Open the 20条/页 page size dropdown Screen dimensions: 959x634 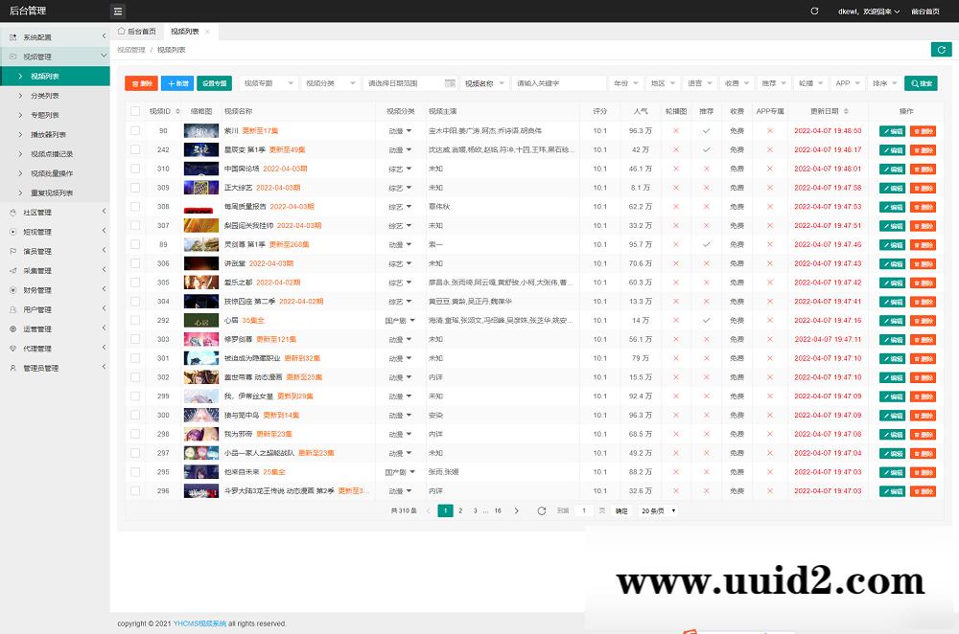(x=659, y=511)
